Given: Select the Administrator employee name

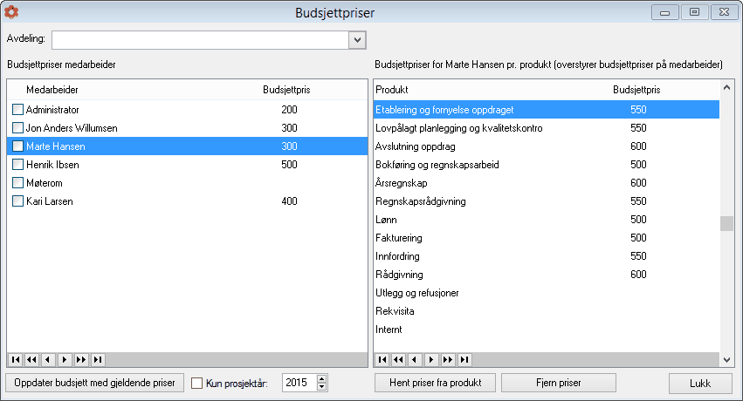Looking at the screenshot, I should coord(52,110).
